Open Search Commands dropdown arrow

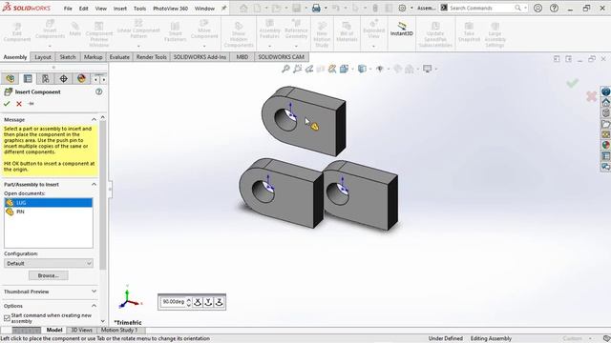[525, 8]
